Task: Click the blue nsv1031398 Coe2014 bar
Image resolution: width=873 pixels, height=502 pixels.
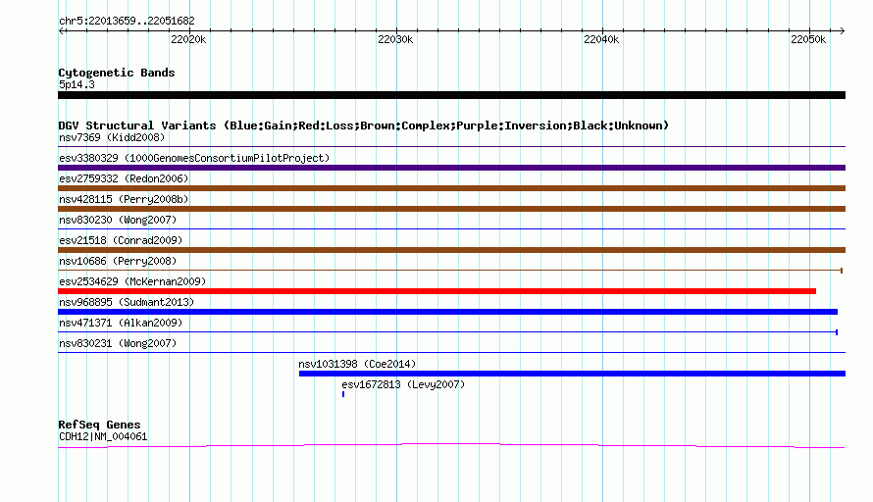Action: click(x=572, y=374)
